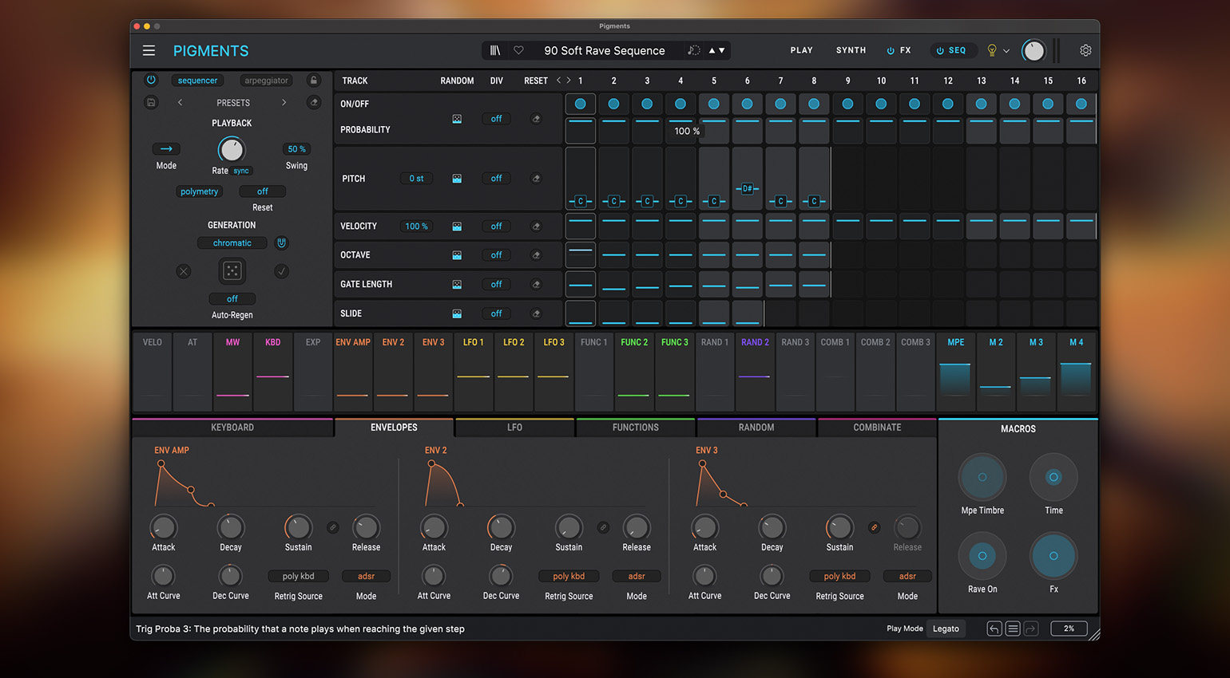This screenshot has width=1230, height=678.
Task: Erase the Velocity track with eraser icon
Action: (x=536, y=227)
